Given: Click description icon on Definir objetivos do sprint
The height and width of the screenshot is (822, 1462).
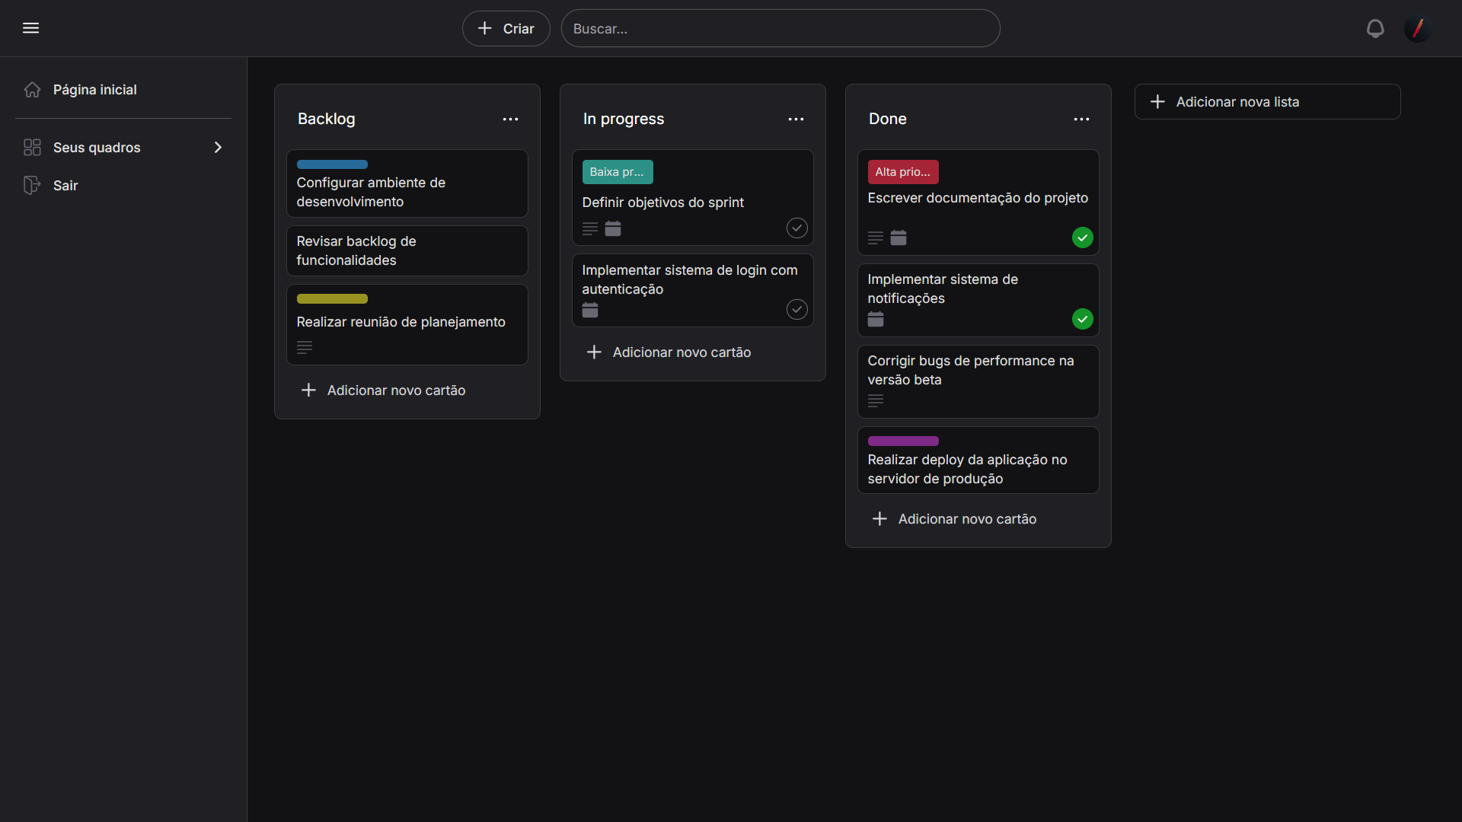Looking at the screenshot, I should tap(590, 228).
